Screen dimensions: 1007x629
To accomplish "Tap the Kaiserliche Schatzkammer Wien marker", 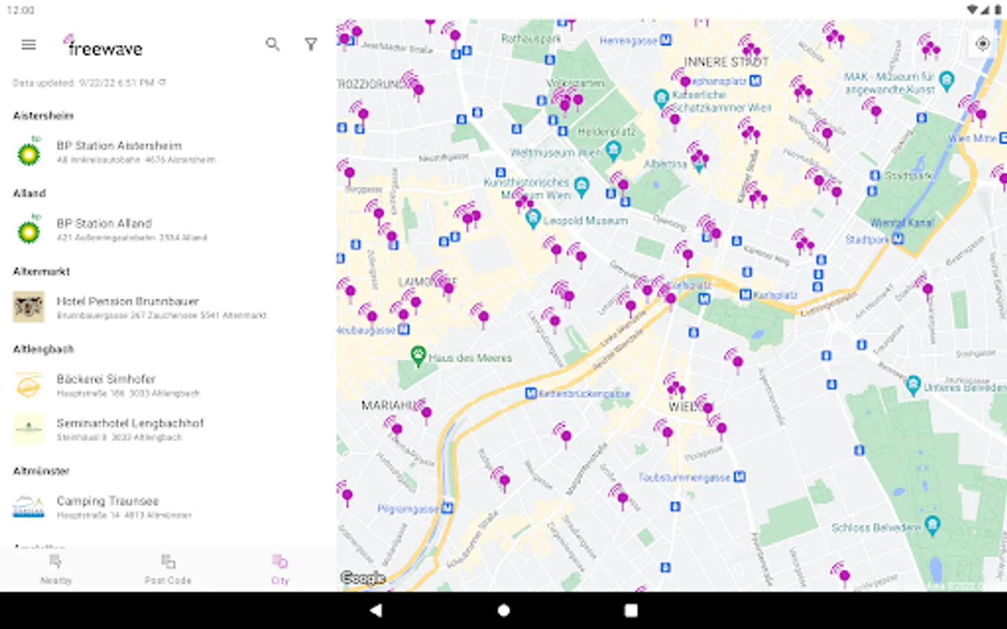I will point(662,98).
